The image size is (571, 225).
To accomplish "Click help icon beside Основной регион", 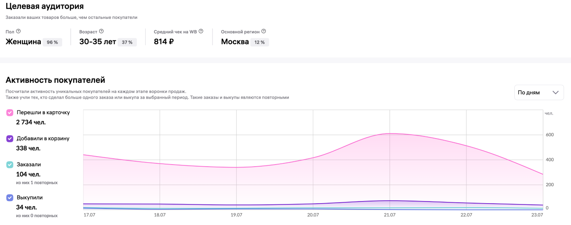I will [264, 31].
